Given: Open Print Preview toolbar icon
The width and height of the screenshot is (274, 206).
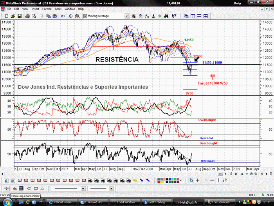Looking at the screenshot, I should tap(34, 16).
